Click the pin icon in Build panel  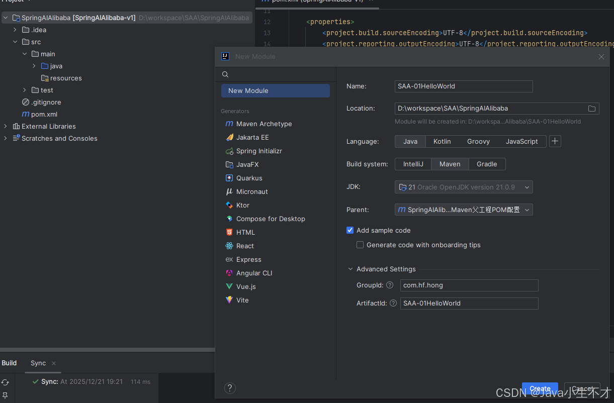click(5, 395)
